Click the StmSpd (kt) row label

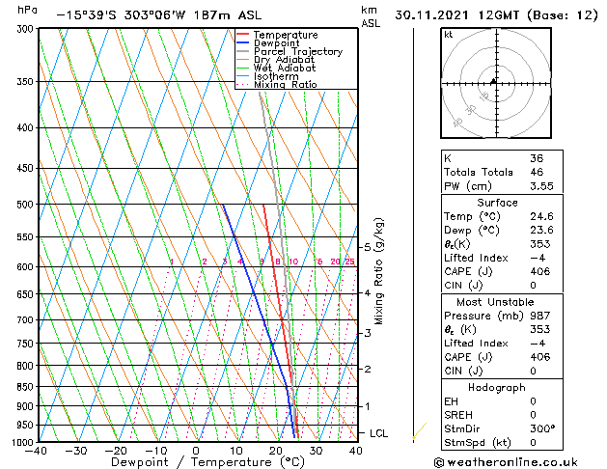click(478, 442)
